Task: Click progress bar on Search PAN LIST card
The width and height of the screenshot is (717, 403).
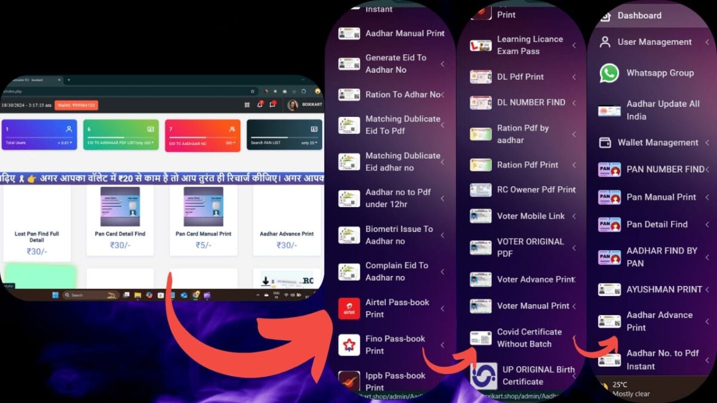Action: pos(284,137)
